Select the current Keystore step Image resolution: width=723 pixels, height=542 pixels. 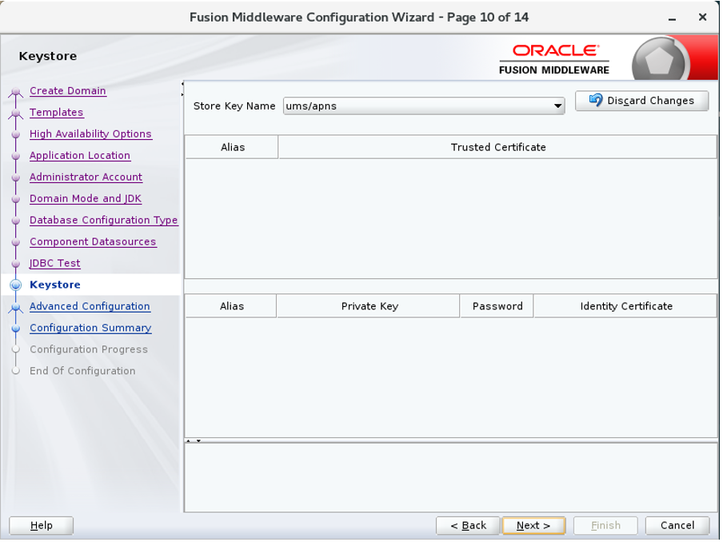[55, 285]
